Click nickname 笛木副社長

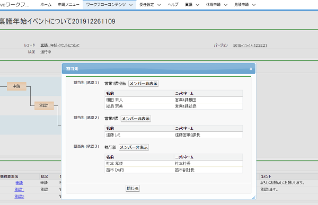pyautogui.click(x=184, y=170)
